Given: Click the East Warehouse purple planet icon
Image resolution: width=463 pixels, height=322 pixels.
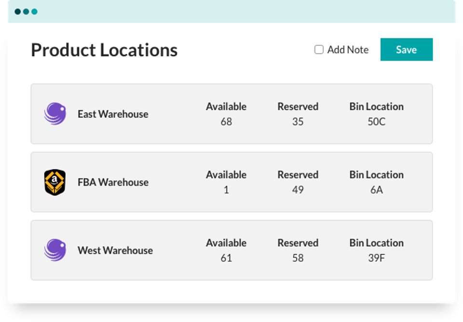Looking at the screenshot, I should click(55, 114).
